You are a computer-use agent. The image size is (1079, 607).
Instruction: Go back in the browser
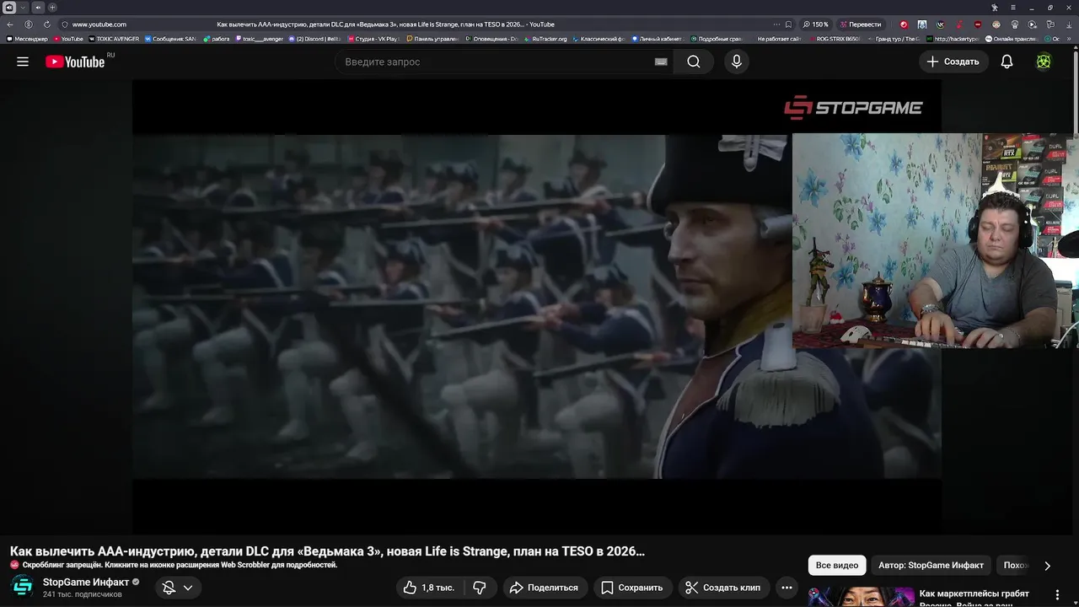coord(10,24)
